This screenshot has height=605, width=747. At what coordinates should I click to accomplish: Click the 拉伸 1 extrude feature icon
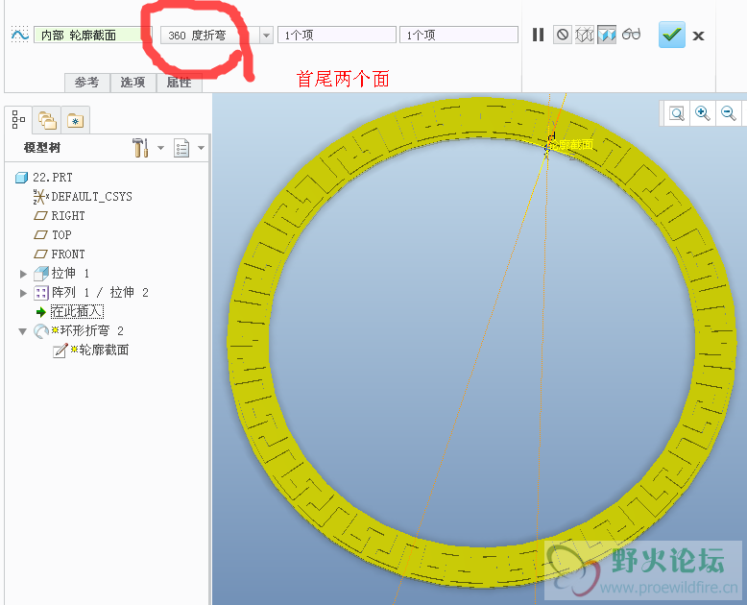tap(41, 274)
